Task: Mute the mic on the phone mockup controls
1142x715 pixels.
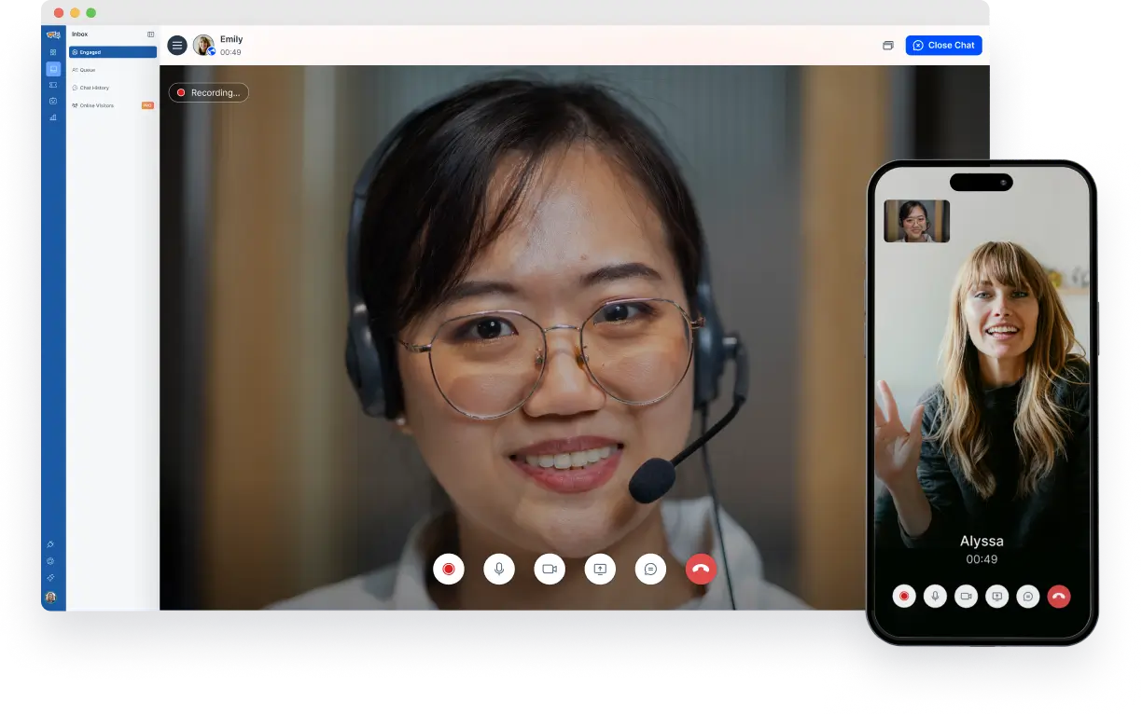Action: [935, 596]
